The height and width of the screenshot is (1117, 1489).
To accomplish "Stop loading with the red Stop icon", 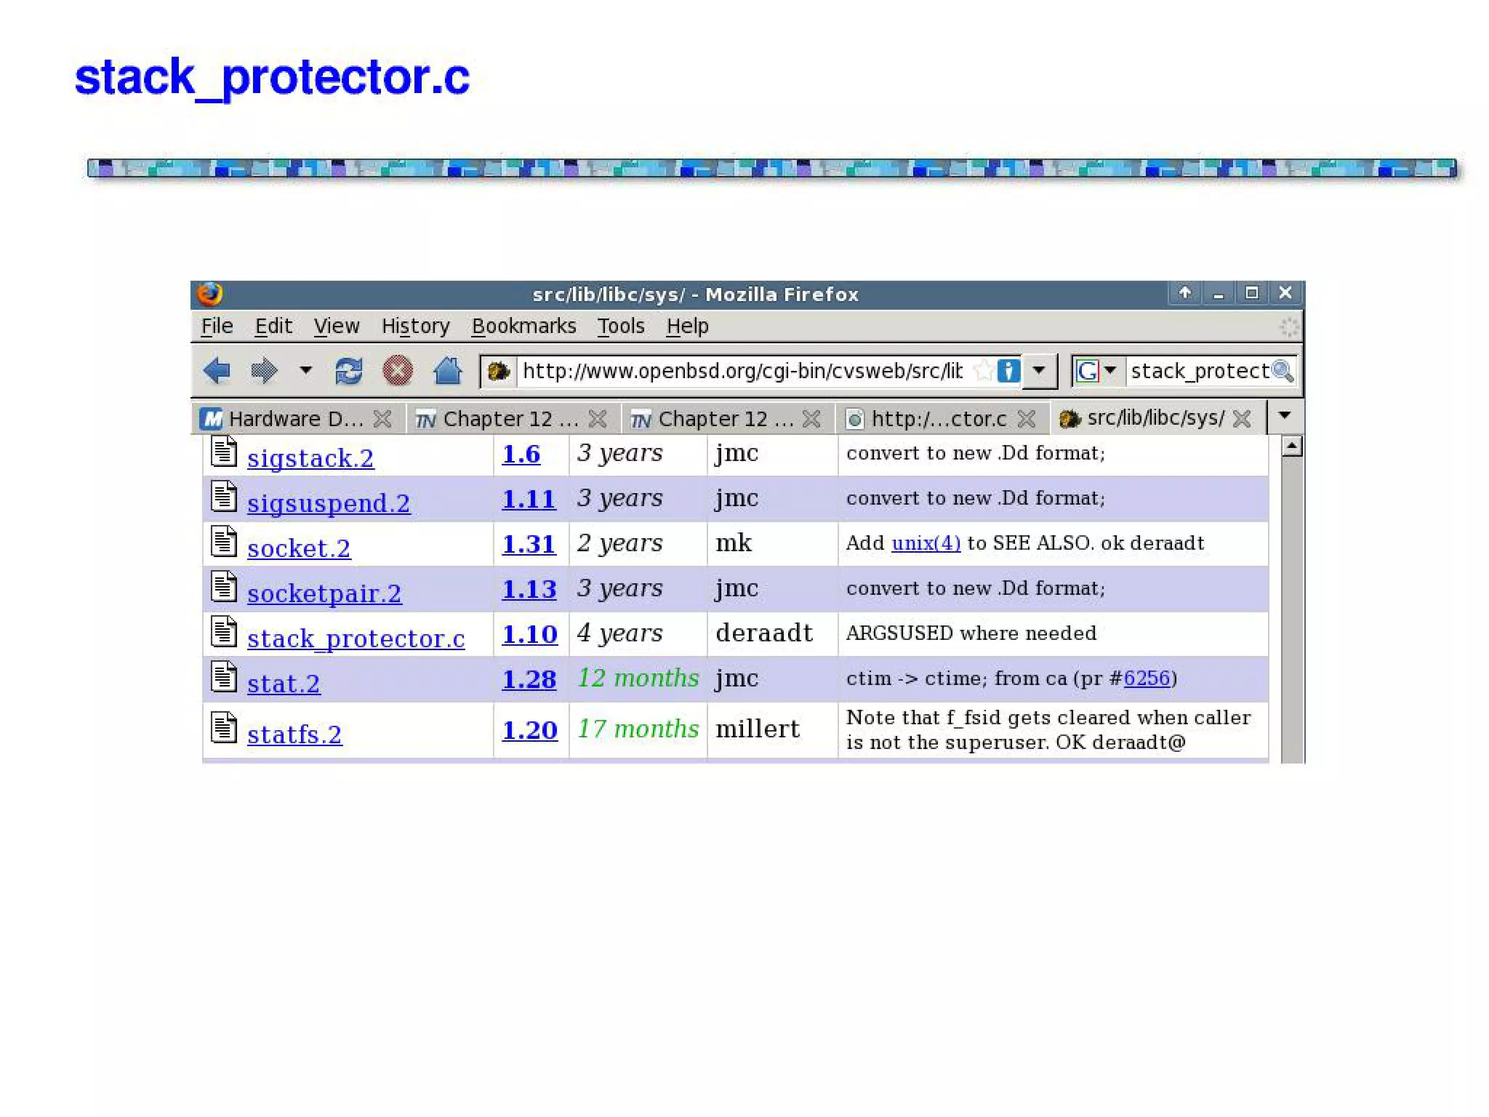I will click(398, 371).
